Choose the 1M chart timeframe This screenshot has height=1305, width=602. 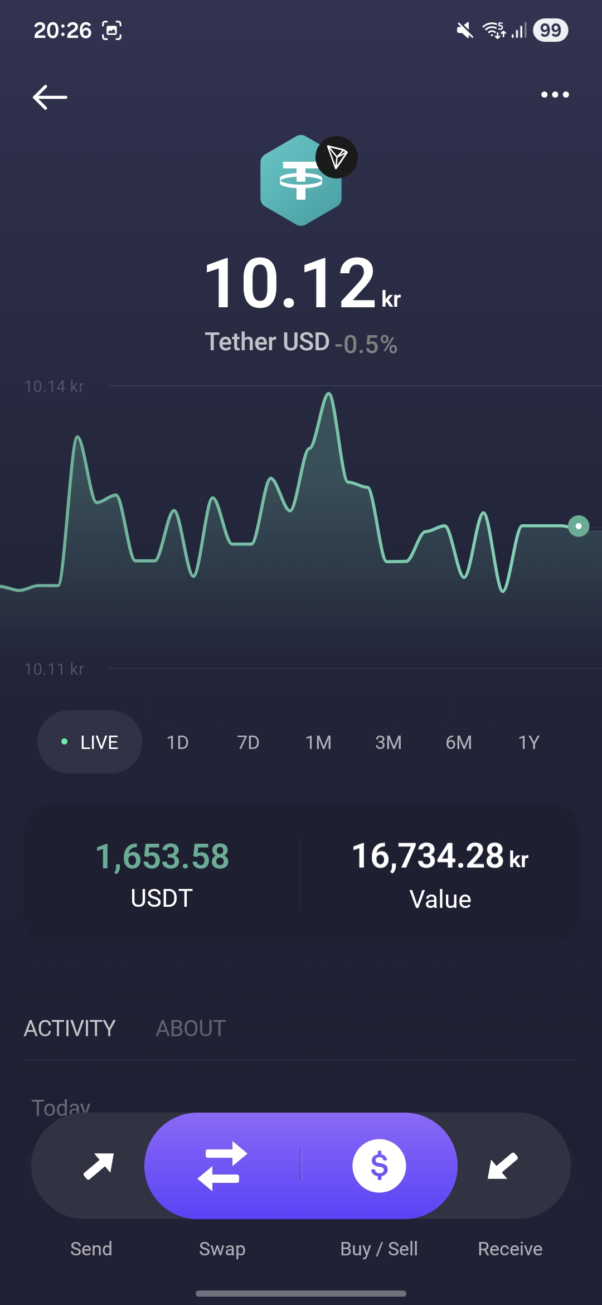click(318, 742)
